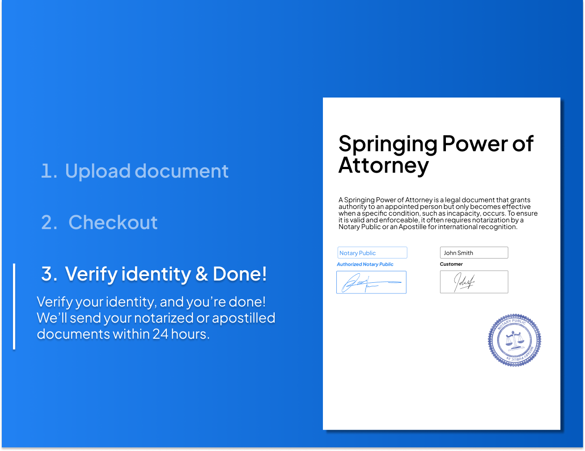The width and height of the screenshot is (585, 451).
Task: Focus the "John Smith" name field
Action: 474,253
